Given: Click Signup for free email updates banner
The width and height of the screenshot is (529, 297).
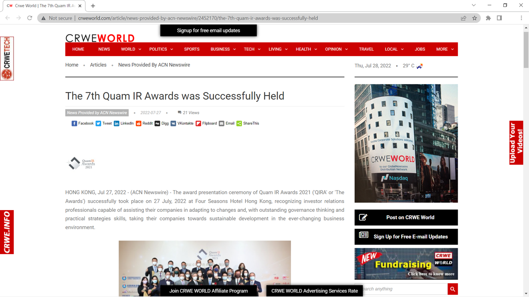Looking at the screenshot, I should (208, 30).
